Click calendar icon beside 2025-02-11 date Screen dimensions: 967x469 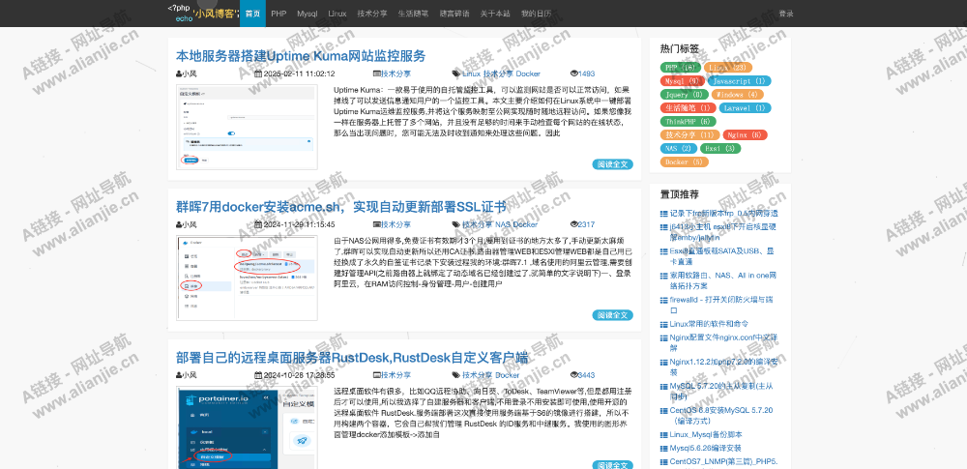click(258, 74)
